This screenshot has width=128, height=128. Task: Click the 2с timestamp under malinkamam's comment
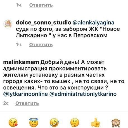[6, 103]
